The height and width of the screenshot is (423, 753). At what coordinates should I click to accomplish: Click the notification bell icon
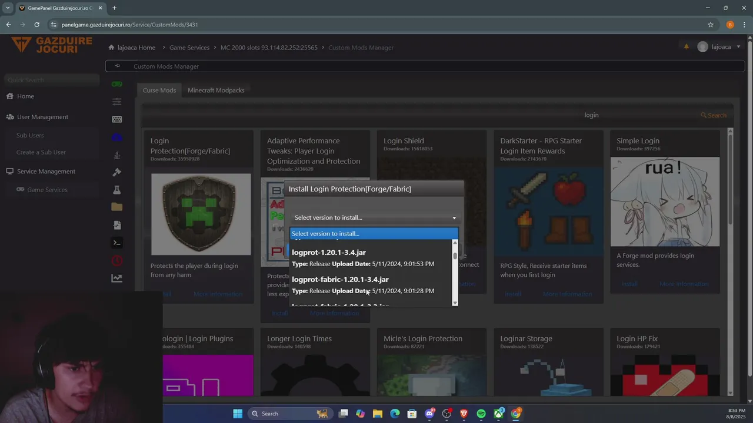[x=686, y=47]
